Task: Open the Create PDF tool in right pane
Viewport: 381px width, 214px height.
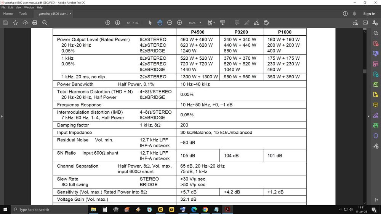Action: 376,43
